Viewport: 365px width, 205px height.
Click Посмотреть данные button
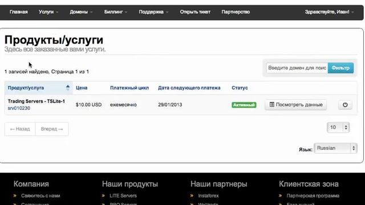295,105
